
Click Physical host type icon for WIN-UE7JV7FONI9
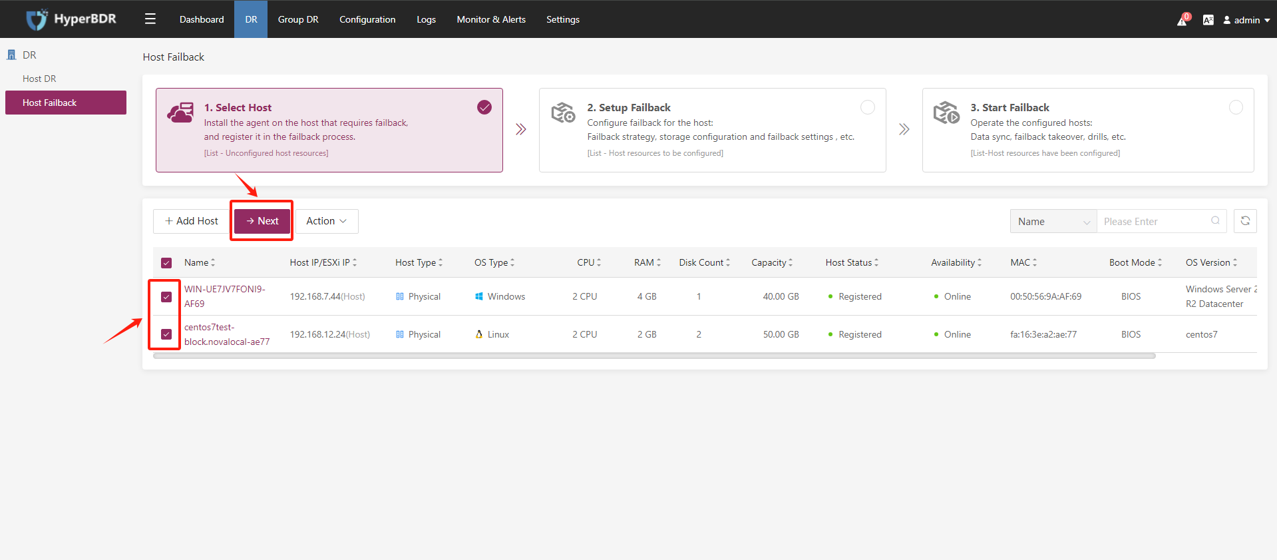click(x=400, y=296)
